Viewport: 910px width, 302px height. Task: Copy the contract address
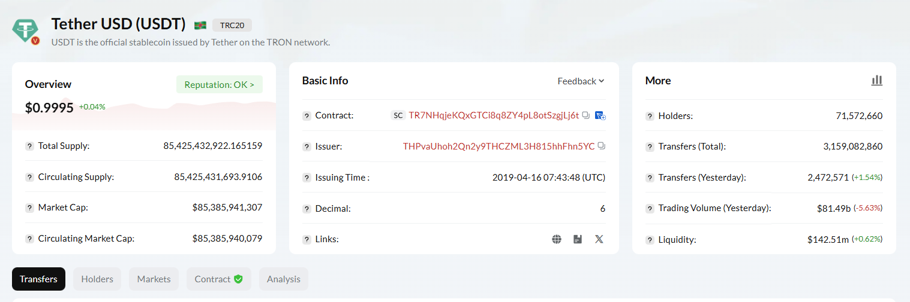pos(586,115)
